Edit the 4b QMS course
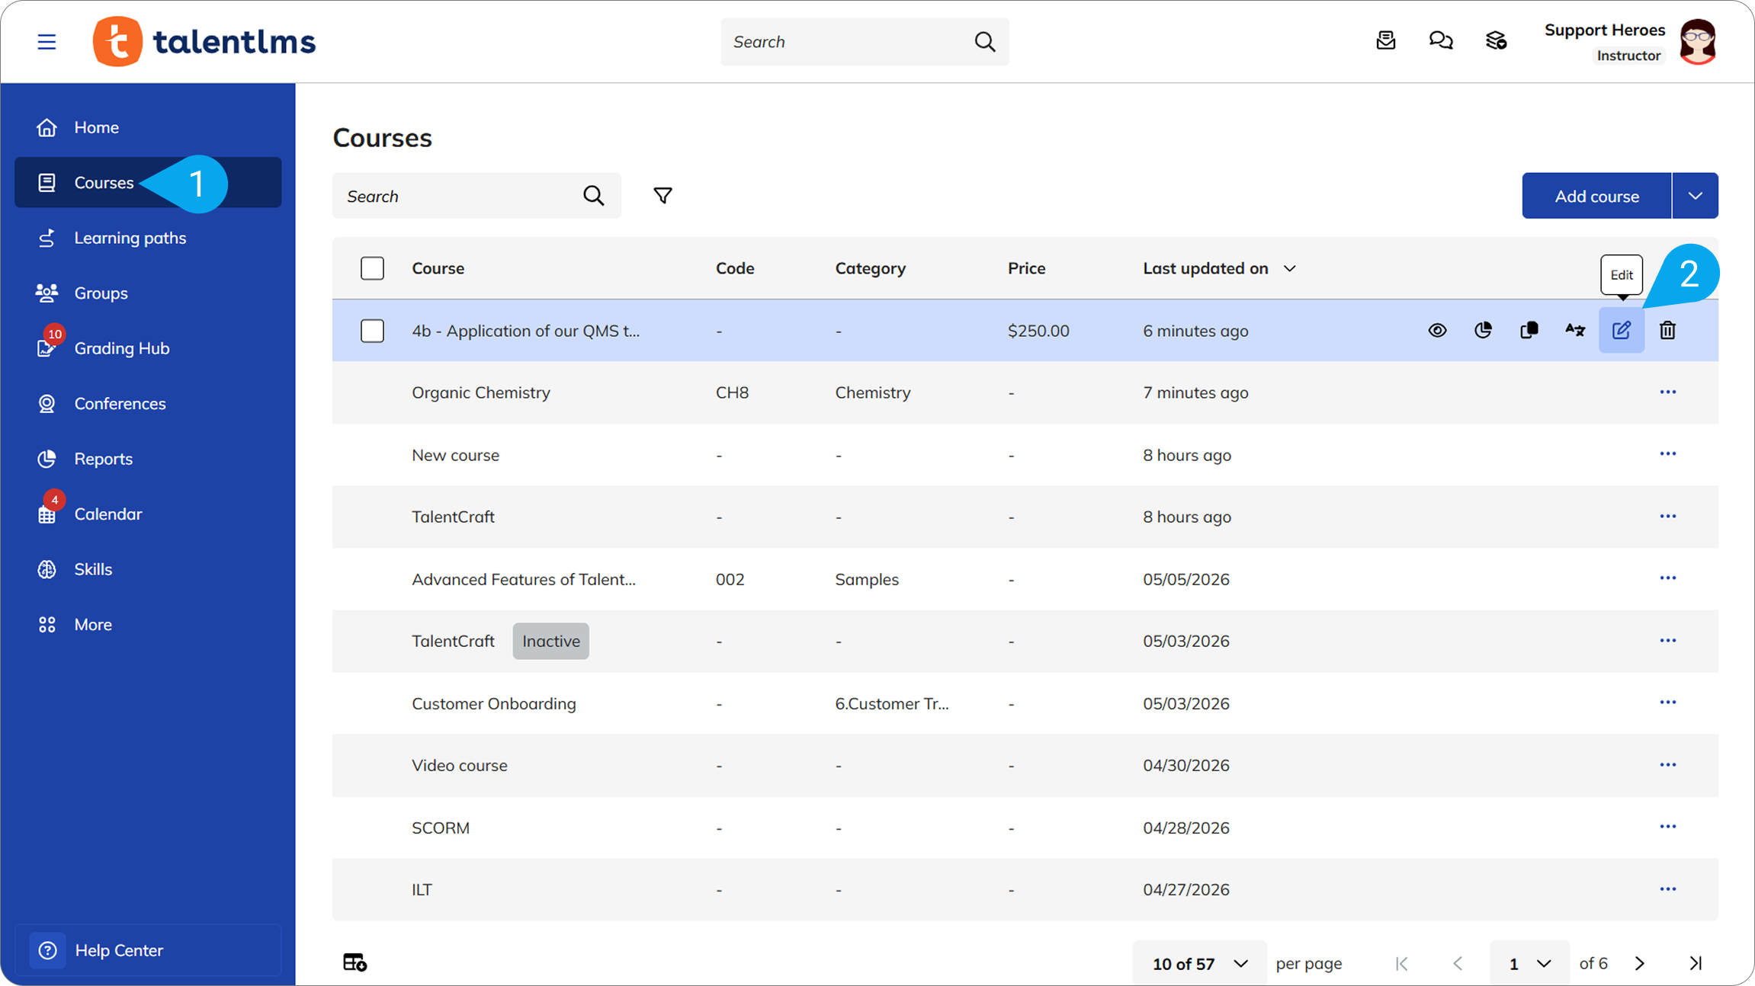This screenshot has width=1755, height=986. pos(1622,330)
